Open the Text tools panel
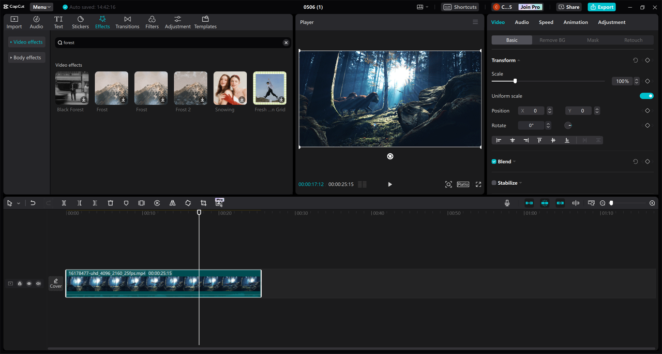Viewport: 662px width, 354px height. point(58,22)
